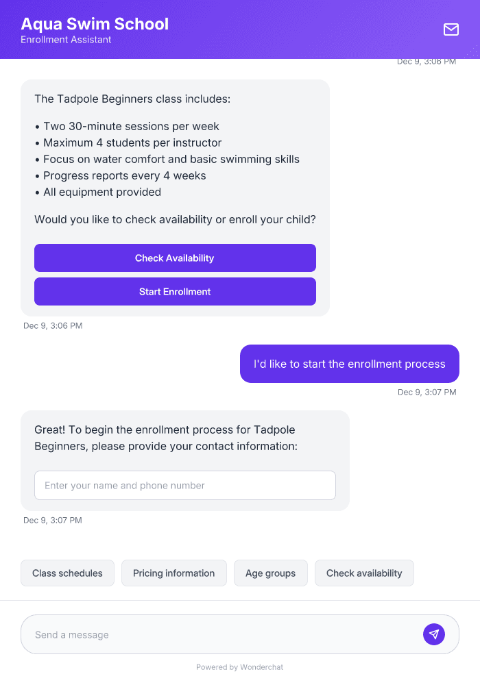Image resolution: width=480 pixels, height=685 pixels.
Task: Click the Check Availability button
Action: point(175,258)
